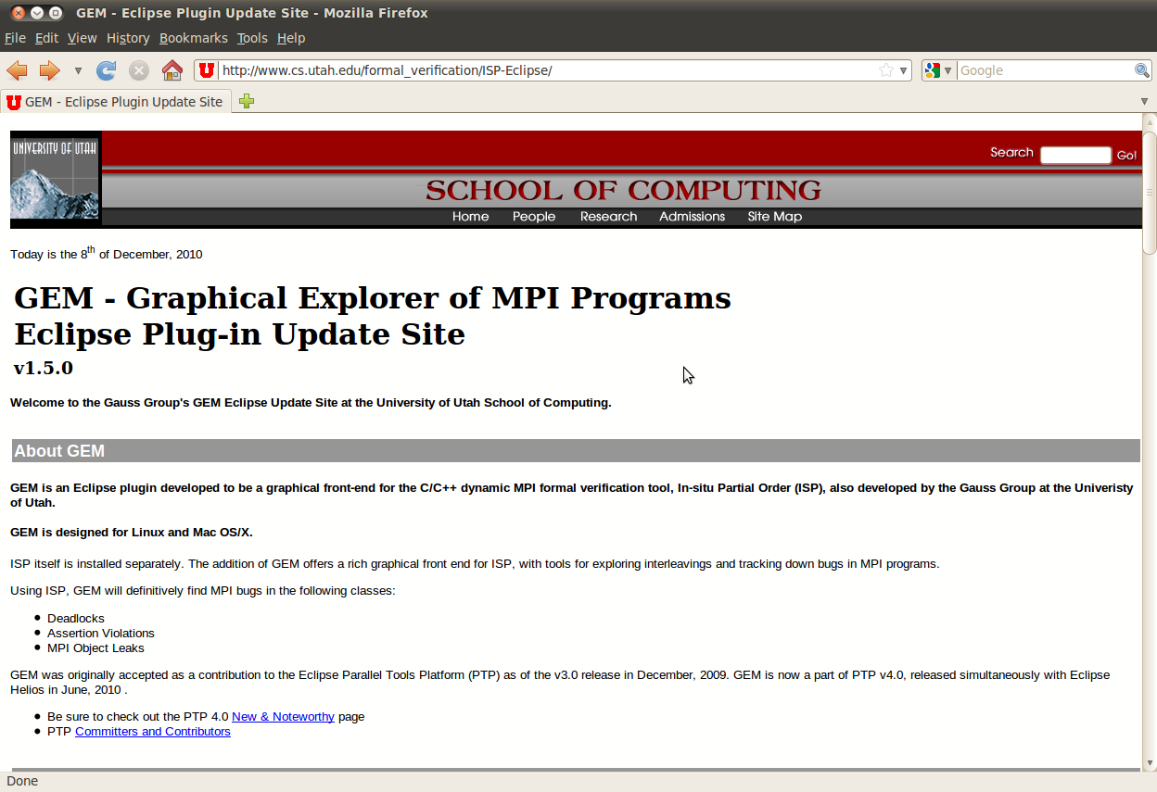The image size is (1157, 792).
Task: Open the History menu
Action: pyautogui.click(x=128, y=38)
